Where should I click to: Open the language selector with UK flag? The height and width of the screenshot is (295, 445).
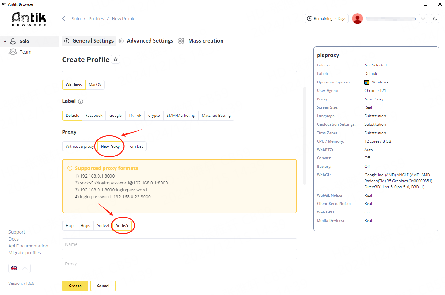coord(19,268)
